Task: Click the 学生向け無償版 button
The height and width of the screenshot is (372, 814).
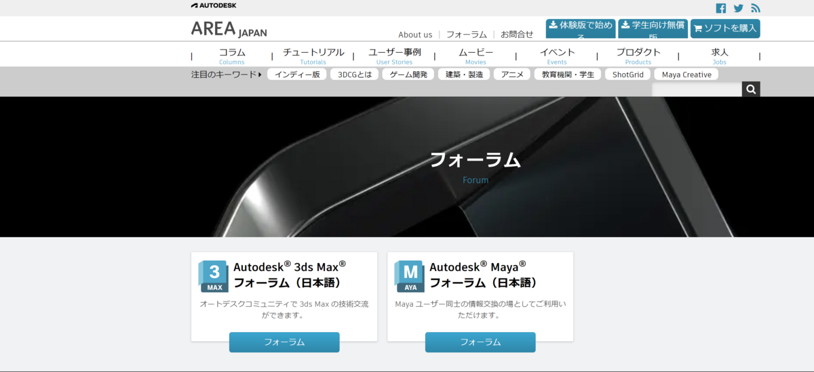Action: pos(653,28)
